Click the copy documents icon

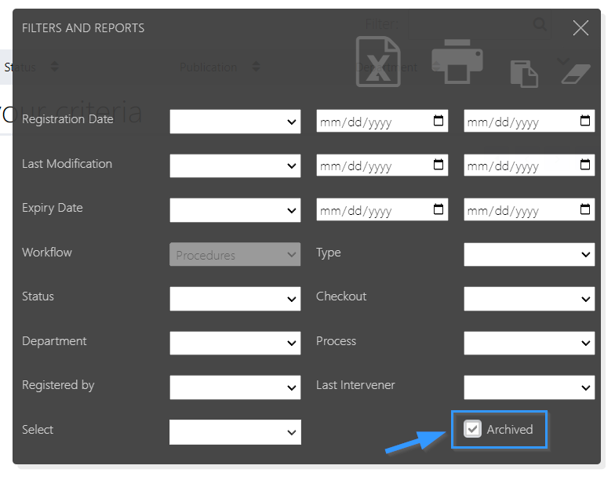click(524, 74)
